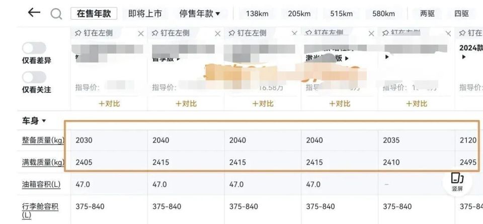Remove the column with 2035 kg curb weight
The image size is (483, 224).
[448, 34]
